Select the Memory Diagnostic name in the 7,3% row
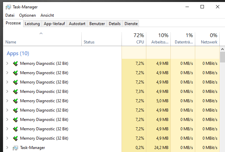The width and height of the screenshot is (225, 152). [x=44, y=92]
